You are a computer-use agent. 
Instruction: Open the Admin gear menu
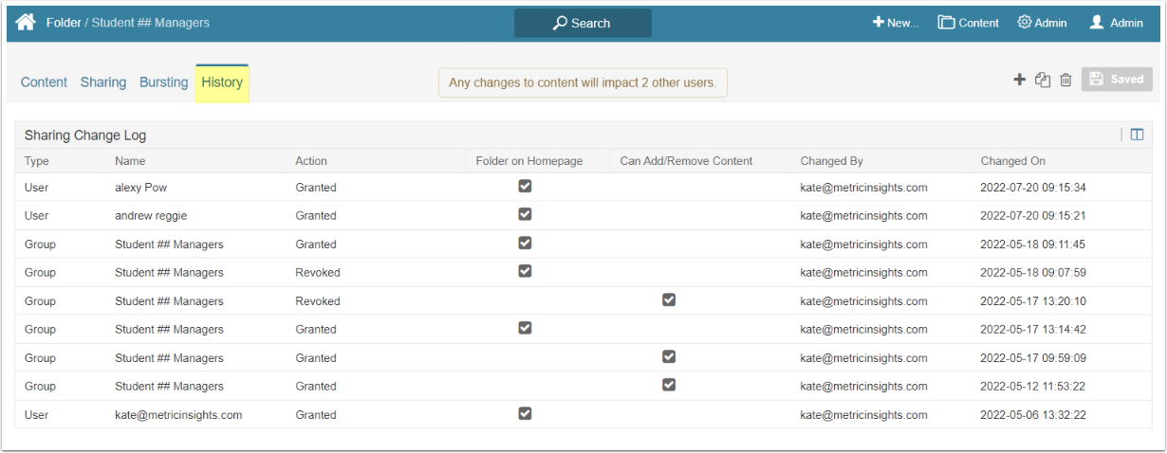click(x=1042, y=23)
